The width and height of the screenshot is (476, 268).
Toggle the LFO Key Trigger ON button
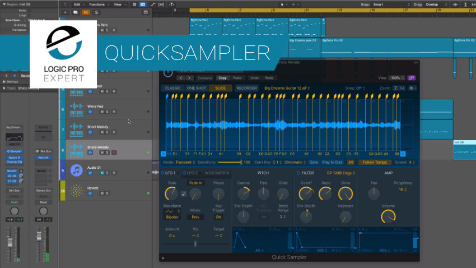(218, 217)
